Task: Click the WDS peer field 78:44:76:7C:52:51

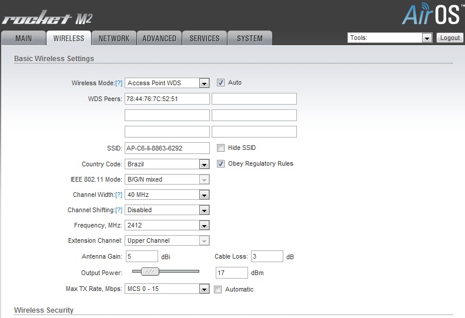Action: 167,99
